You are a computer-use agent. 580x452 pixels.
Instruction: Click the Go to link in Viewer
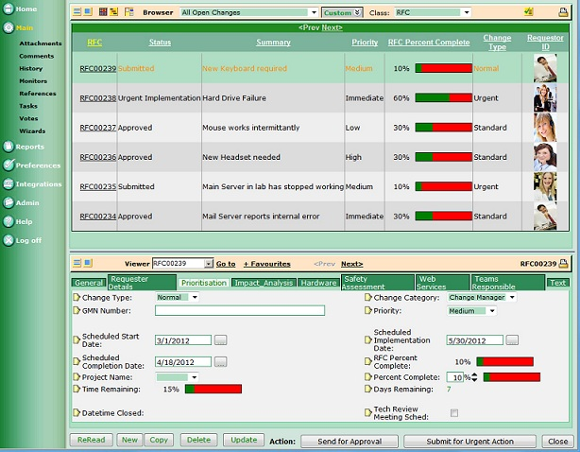(x=226, y=264)
